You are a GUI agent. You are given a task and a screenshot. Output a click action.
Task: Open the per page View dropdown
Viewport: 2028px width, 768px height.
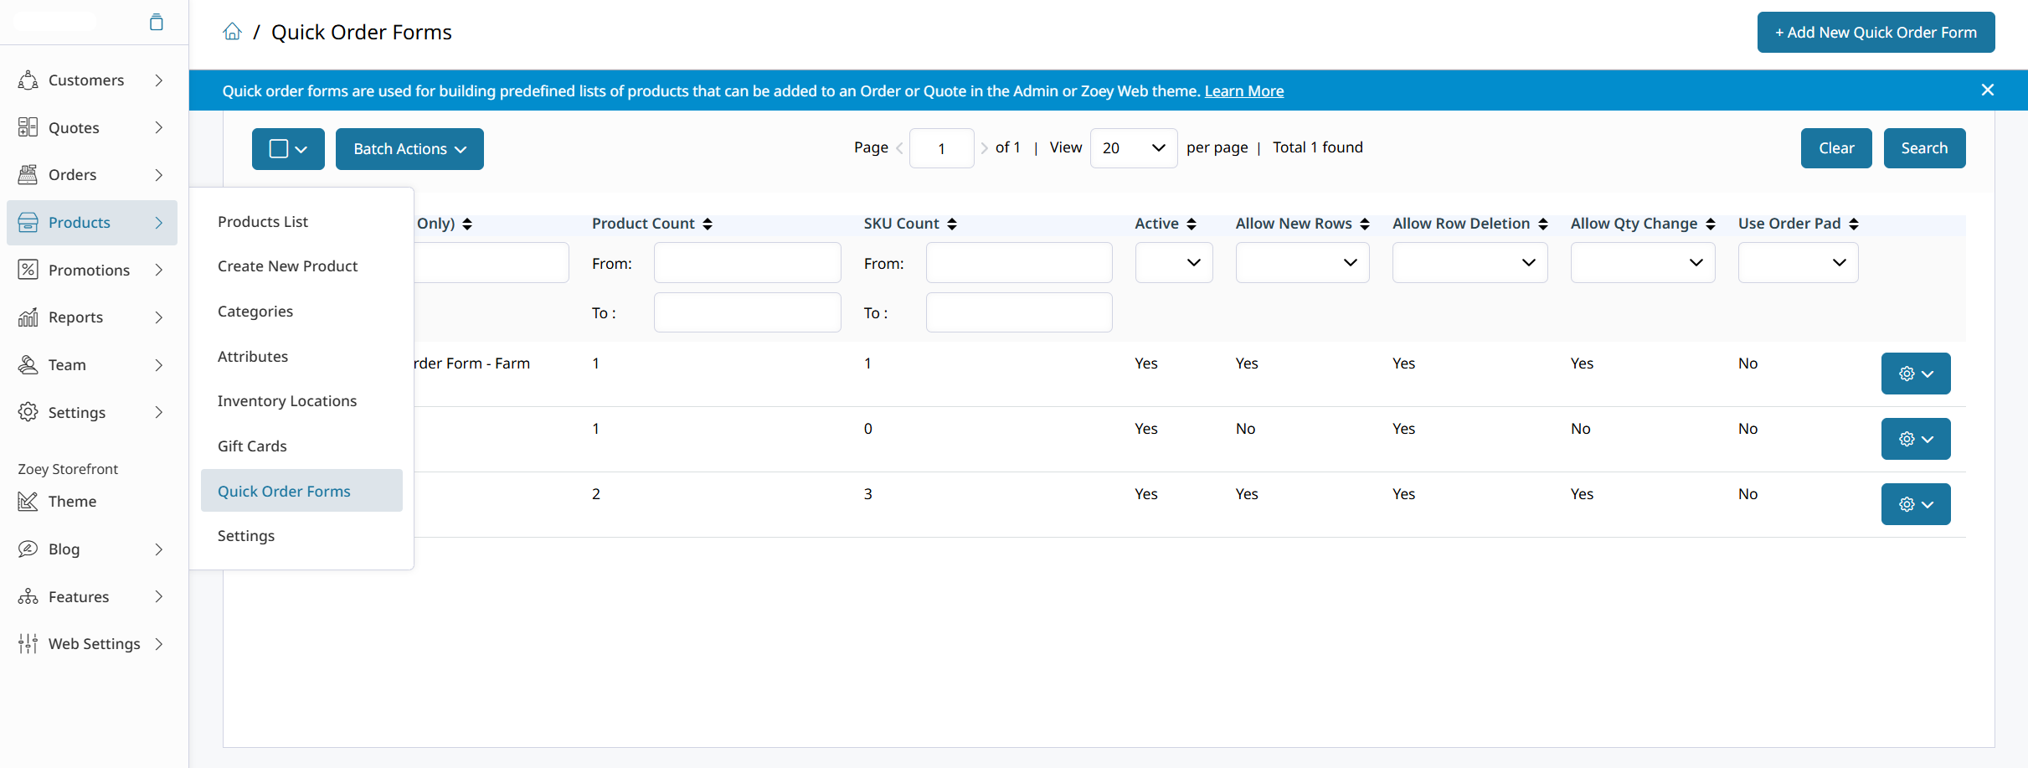pos(1134,148)
